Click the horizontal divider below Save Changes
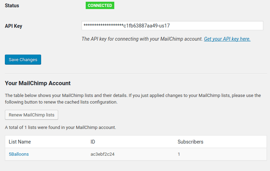The image size is (270, 171). [x=136, y=74]
